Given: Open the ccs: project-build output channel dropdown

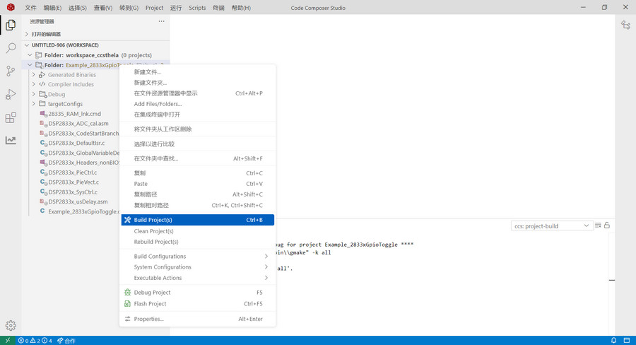Looking at the screenshot, I should coord(552,226).
